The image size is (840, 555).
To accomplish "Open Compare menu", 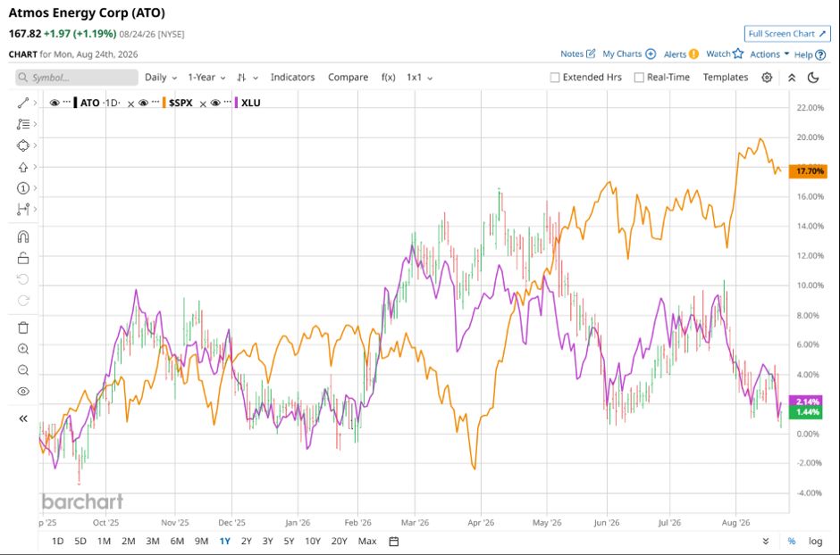I will pos(349,78).
